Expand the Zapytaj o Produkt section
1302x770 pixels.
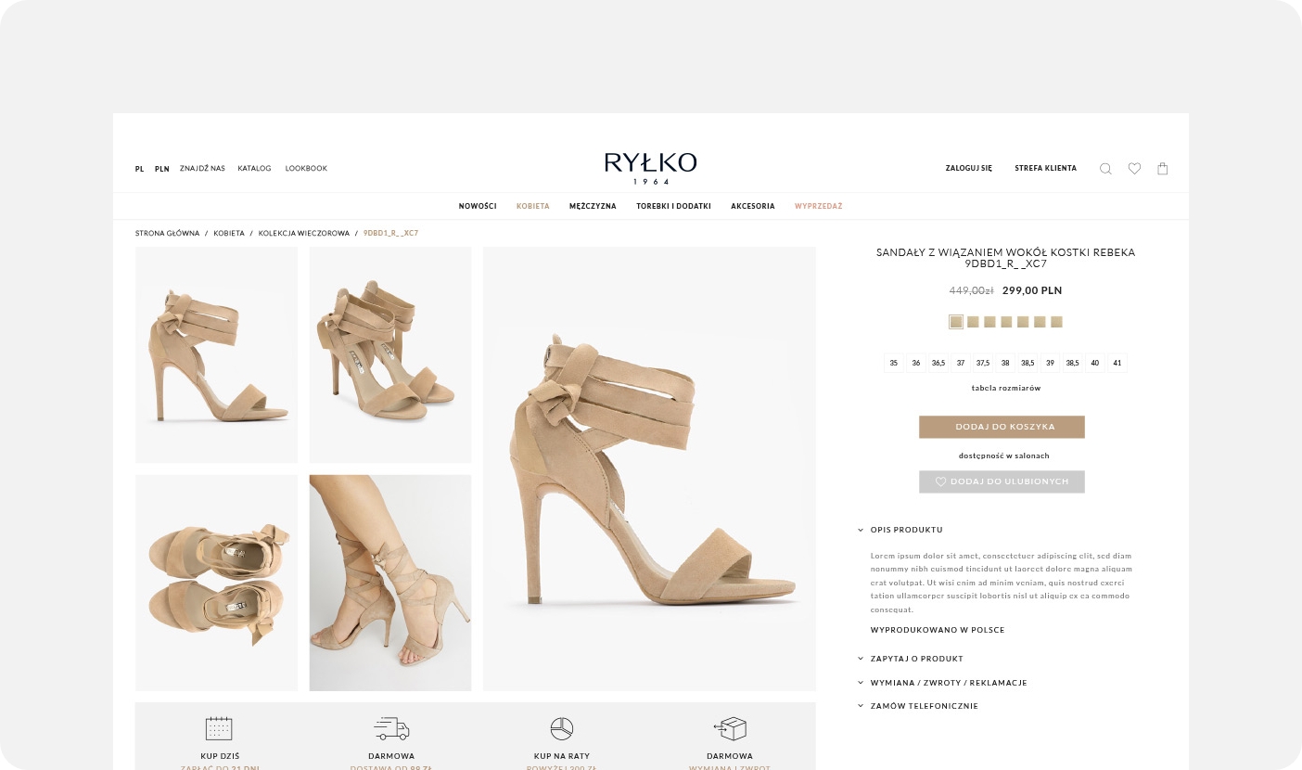coord(910,659)
